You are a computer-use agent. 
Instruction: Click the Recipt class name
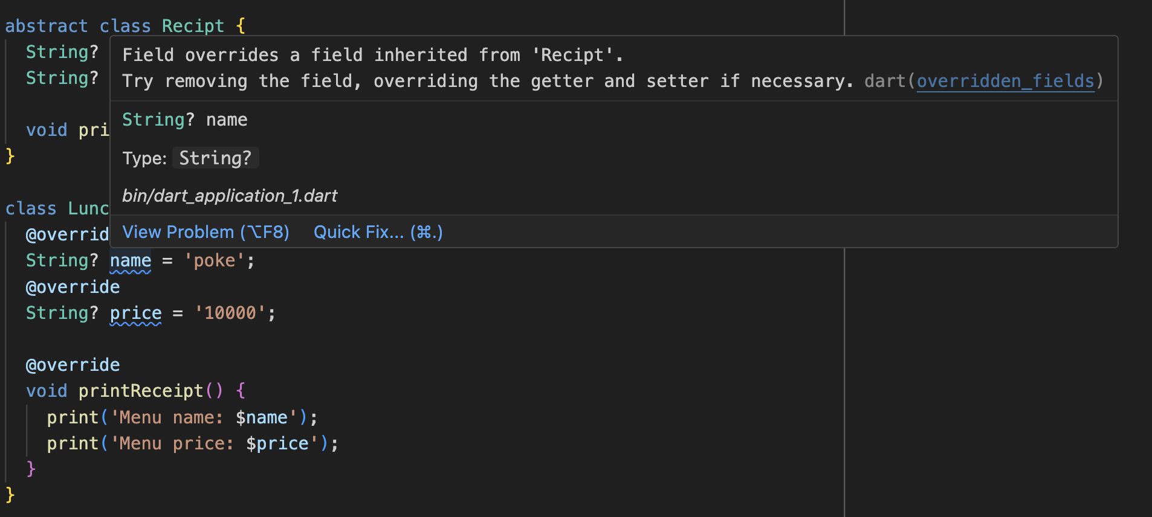coord(193,26)
